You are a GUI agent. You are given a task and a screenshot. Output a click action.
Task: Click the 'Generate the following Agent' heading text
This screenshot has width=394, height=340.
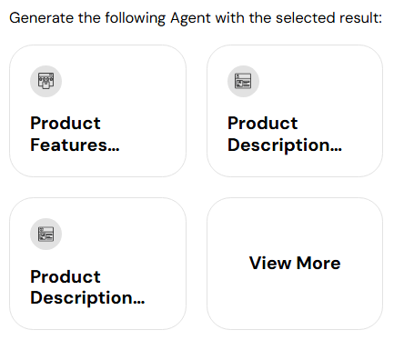[x=110, y=18]
